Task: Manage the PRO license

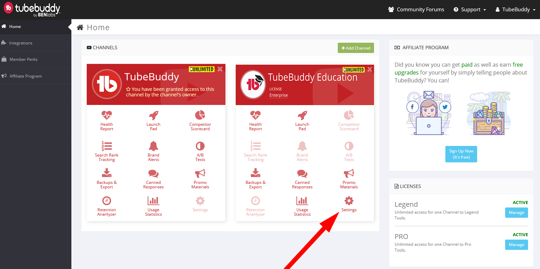Action: coord(516,245)
